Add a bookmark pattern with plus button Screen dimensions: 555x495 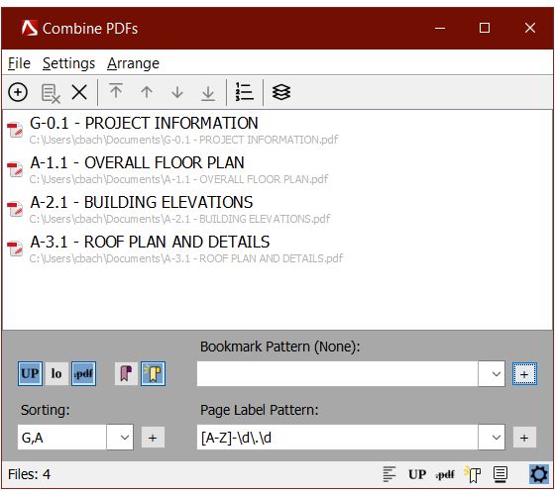tap(524, 374)
